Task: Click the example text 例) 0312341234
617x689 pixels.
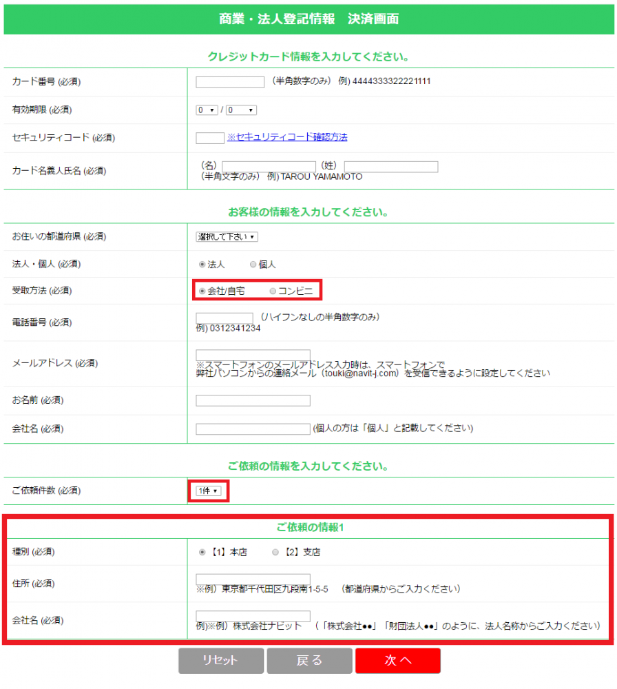Action: pyautogui.click(x=228, y=328)
